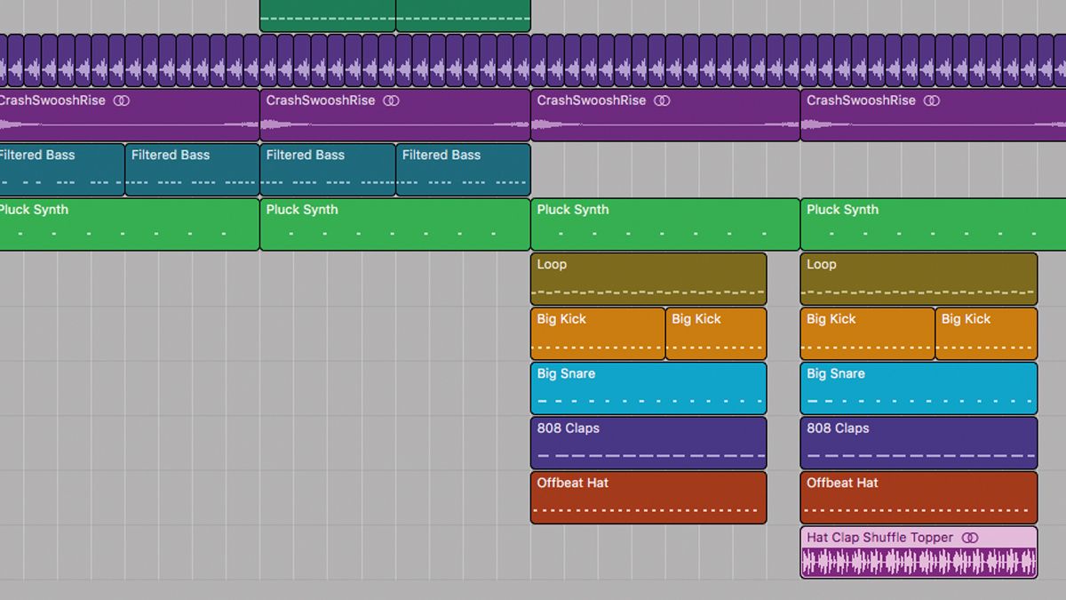The image size is (1066, 600).
Task: Select the leftmost Pluck Synth region
Action: pyautogui.click(x=129, y=224)
